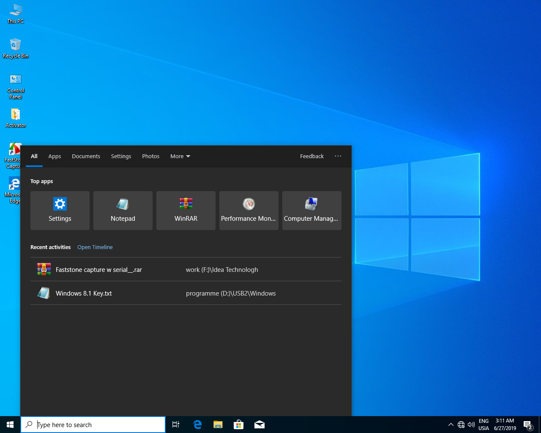Open the Mail app on taskbar
Image resolution: width=541 pixels, height=433 pixels.
[260, 425]
